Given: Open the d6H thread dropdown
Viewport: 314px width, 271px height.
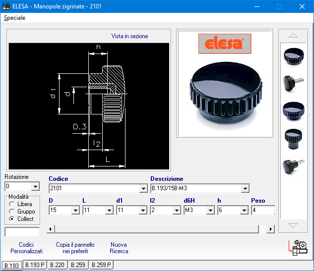Looking at the screenshot, I should [210, 210].
